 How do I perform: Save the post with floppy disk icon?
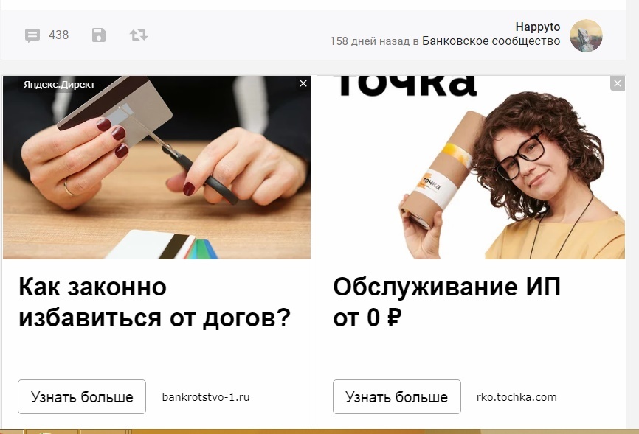pyautogui.click(x=99, y=35)
